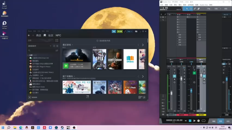
Task: Select the arrow tool in Studio One
Action: tap(187, 9)
